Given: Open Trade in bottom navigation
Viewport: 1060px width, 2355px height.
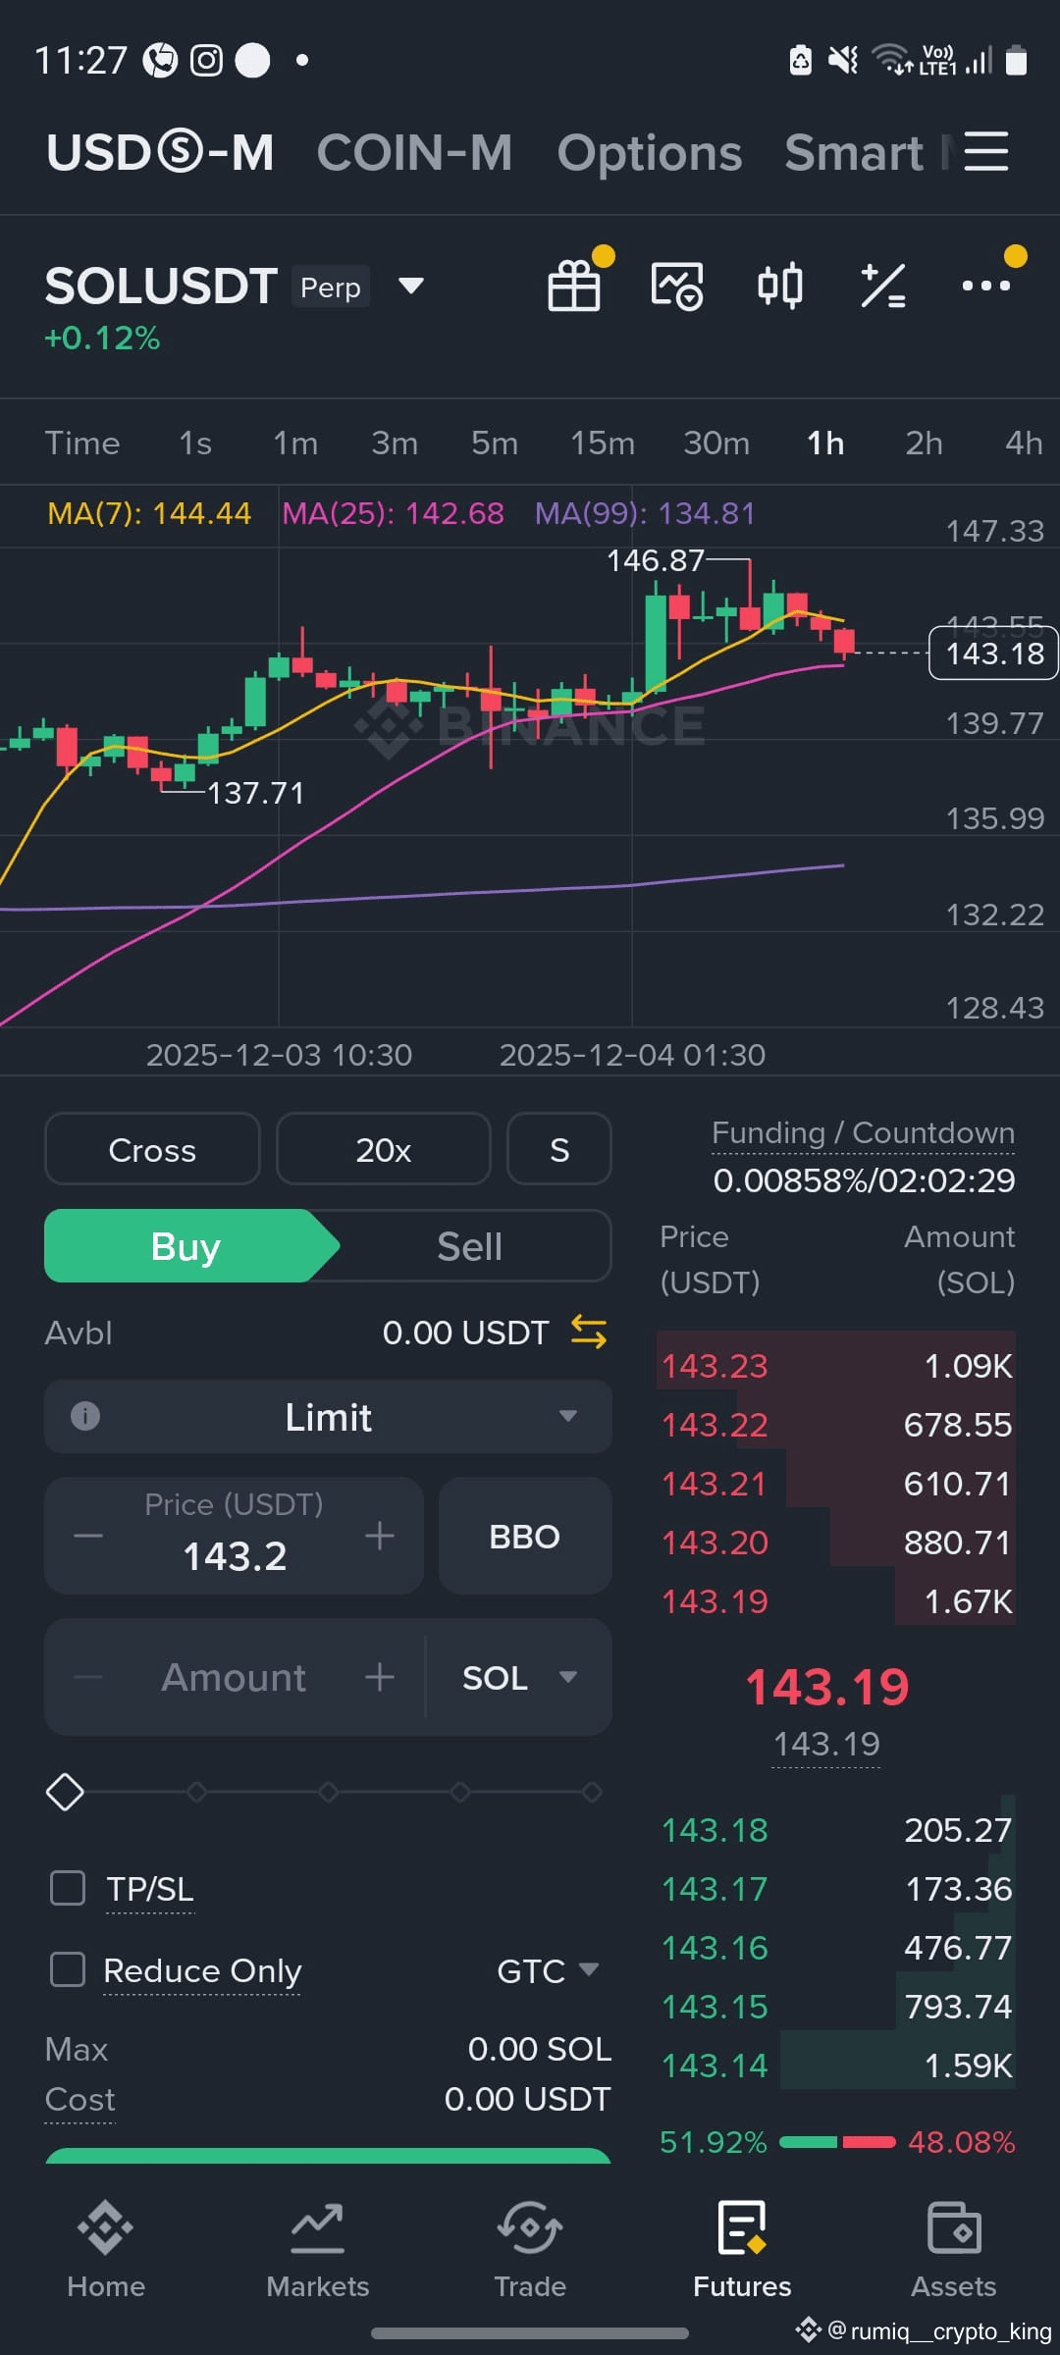Looking at the screenshot, I should click(x=530, y=2249).
